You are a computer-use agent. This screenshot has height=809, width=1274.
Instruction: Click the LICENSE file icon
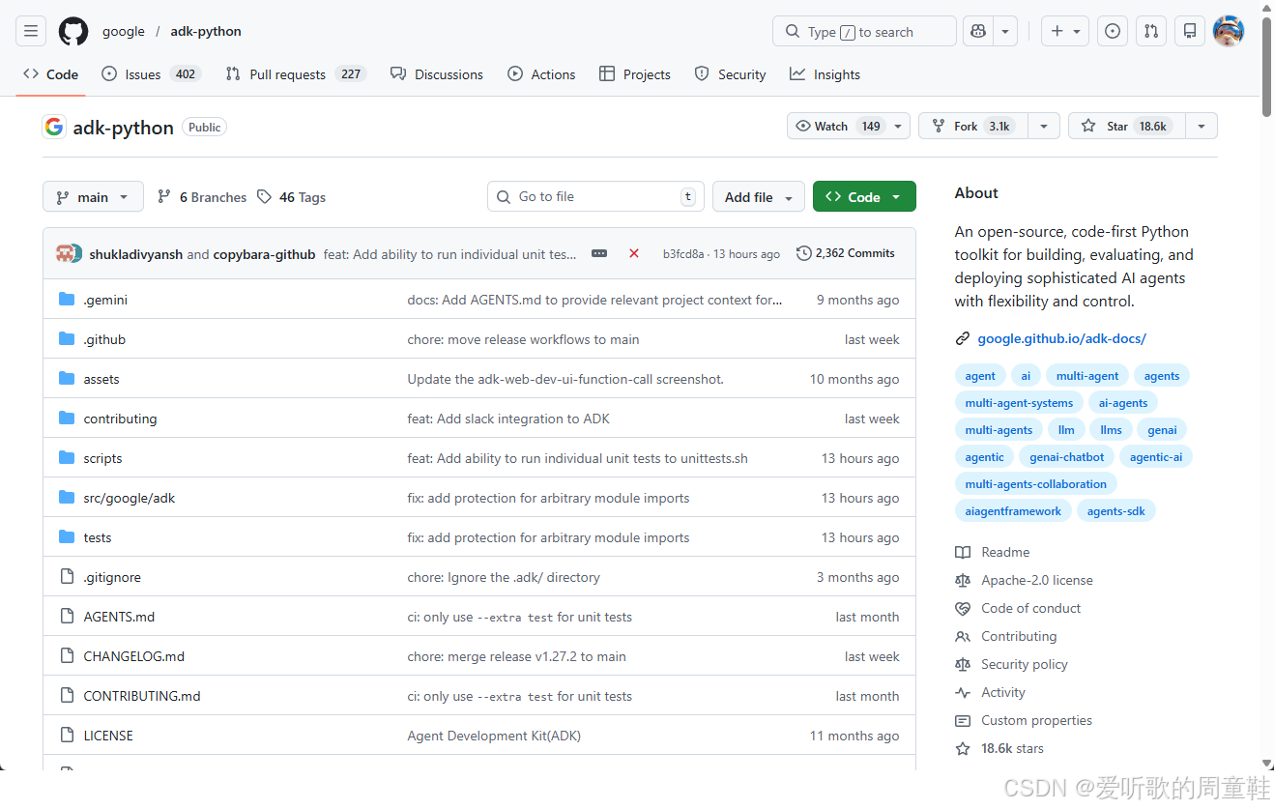(x=67, y=736)
